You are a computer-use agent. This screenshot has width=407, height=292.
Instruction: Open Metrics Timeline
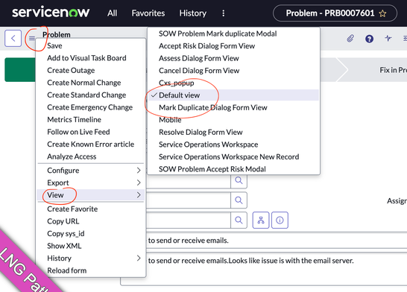coord(91,119)
